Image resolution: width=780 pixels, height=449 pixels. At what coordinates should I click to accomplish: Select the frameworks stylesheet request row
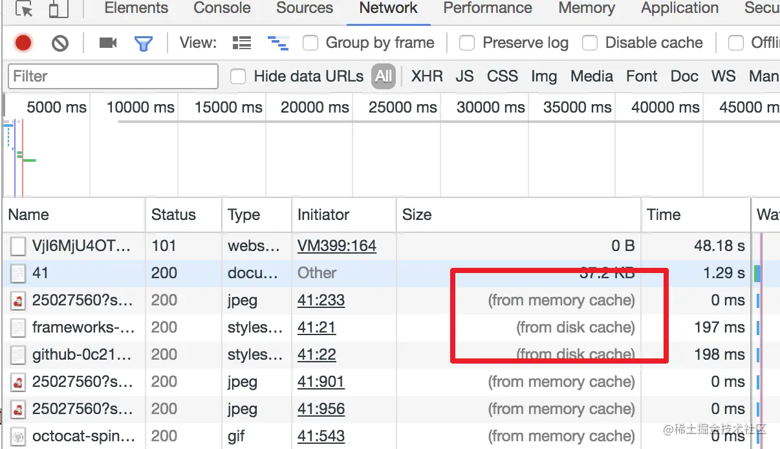point(83,327)
